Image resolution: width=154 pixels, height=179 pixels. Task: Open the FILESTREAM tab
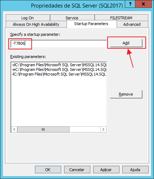click(121, 18)
